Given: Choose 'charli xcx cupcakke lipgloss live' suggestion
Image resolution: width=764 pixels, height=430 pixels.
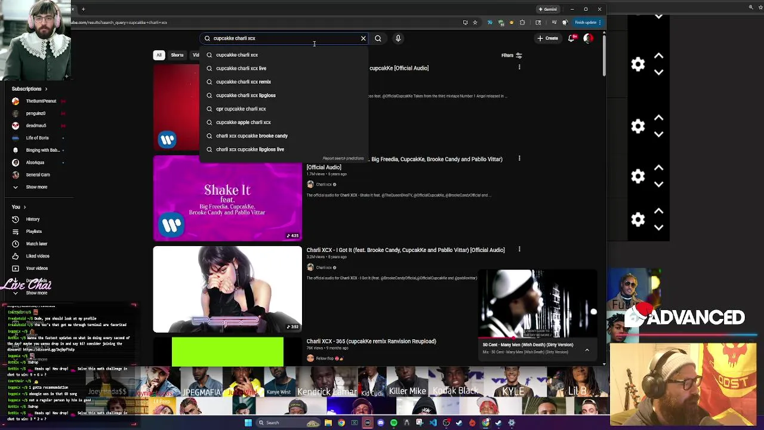Looking at the screenshot, I should (x=284, y=149).
